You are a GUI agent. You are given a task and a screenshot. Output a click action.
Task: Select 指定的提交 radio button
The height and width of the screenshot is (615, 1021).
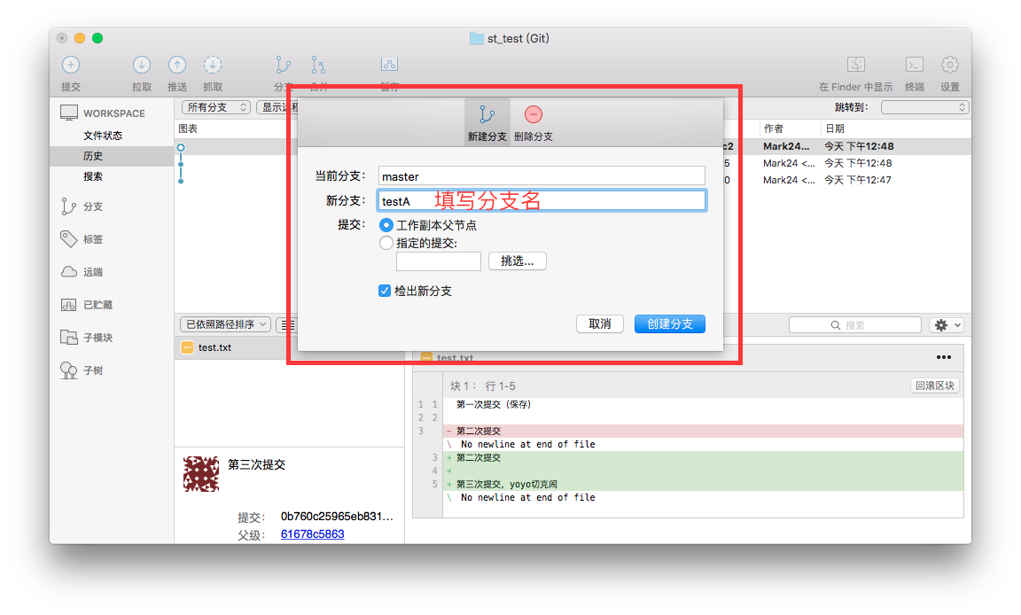coord(386,243)
